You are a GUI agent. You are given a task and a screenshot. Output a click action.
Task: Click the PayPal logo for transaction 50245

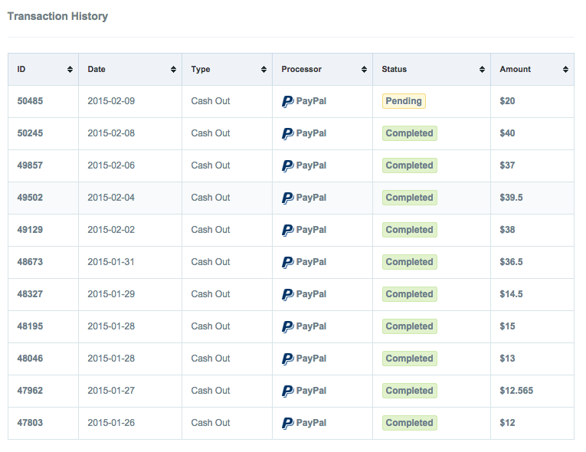tap(288, 133)
